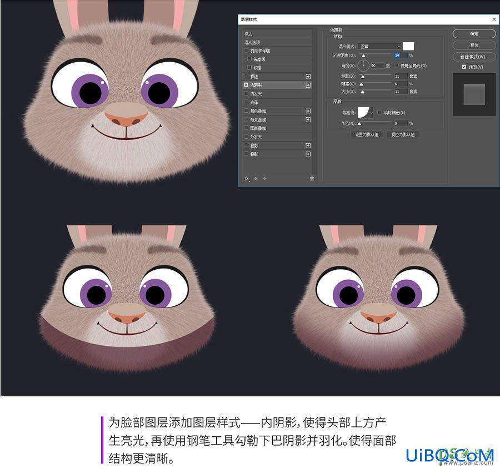Open the fx menu icon
Viewport: 500px width, 469px height.
[x=247, y=179]
